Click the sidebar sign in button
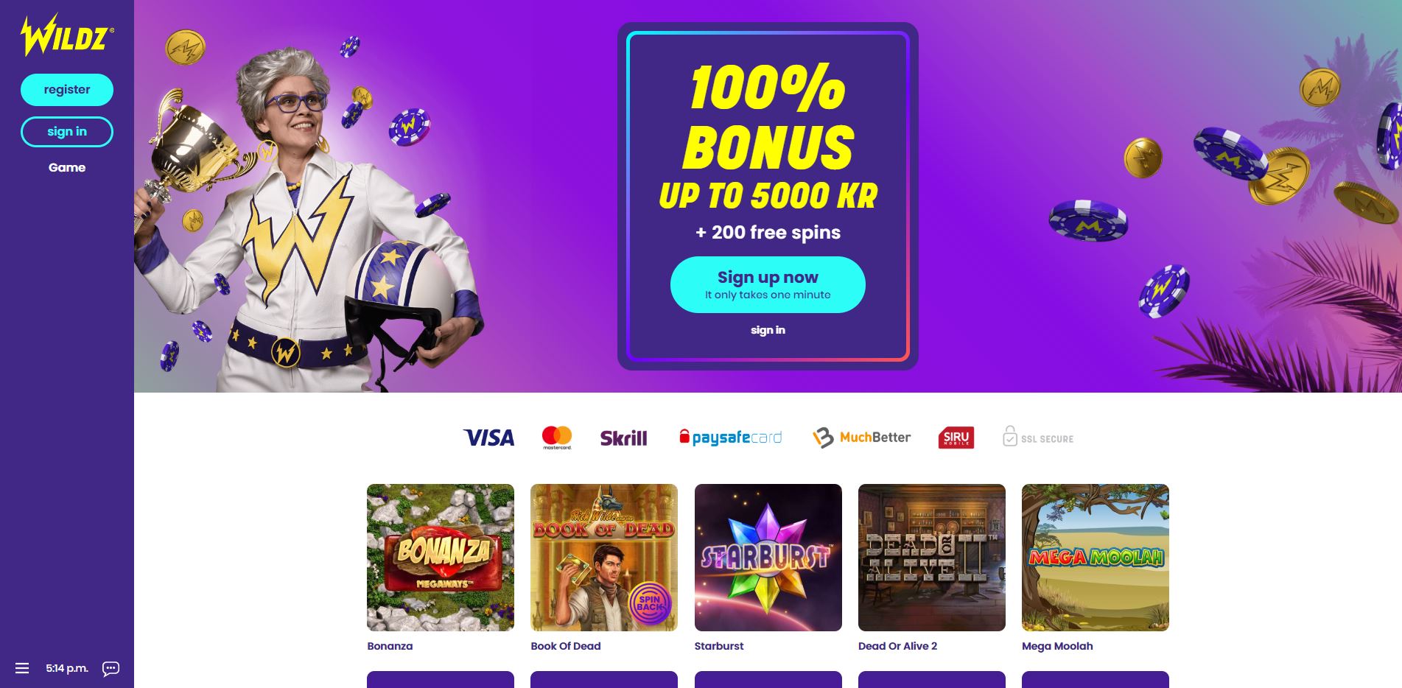Screen dimensions: 1402x688 67,132
